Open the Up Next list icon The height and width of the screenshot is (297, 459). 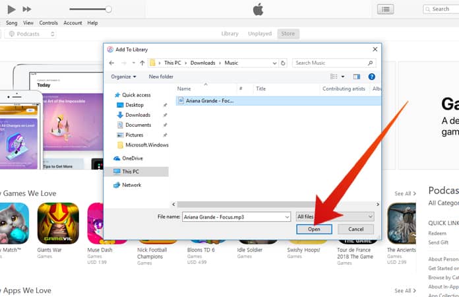tap(385, 9)
